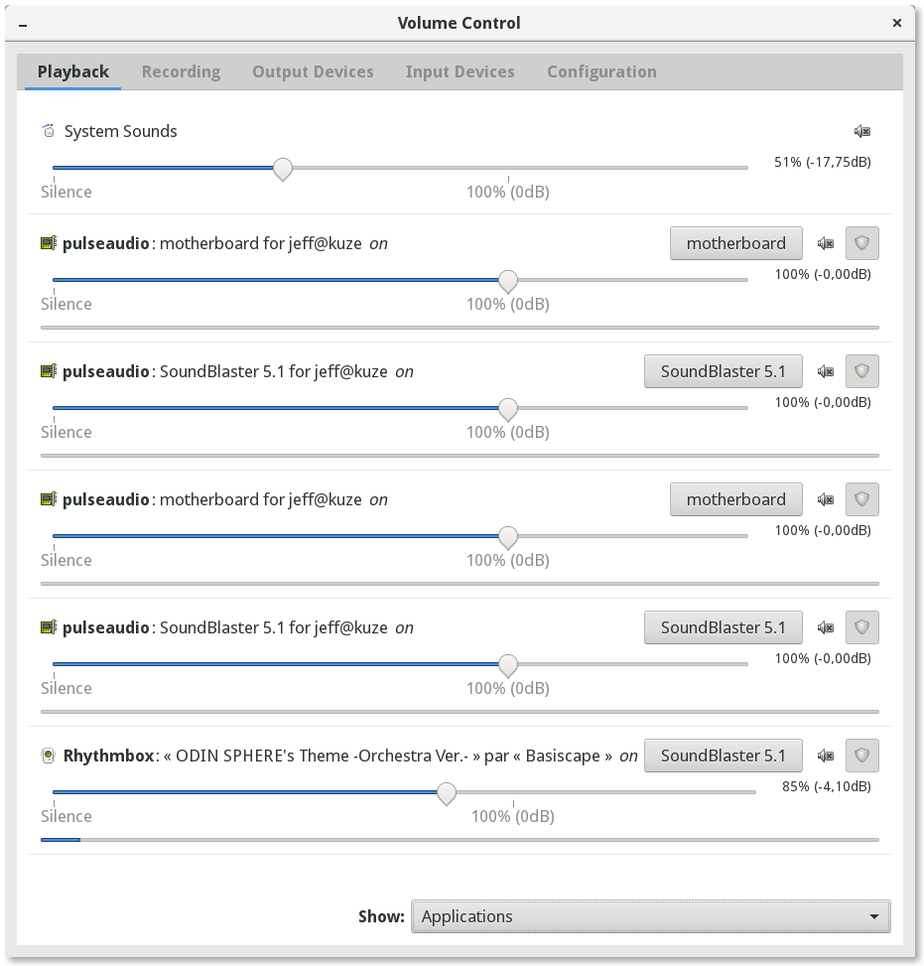Viewport: 924px width, 966px height.
Task: Toggle mute on the second motherboard stream
Action: click(825, 499)
